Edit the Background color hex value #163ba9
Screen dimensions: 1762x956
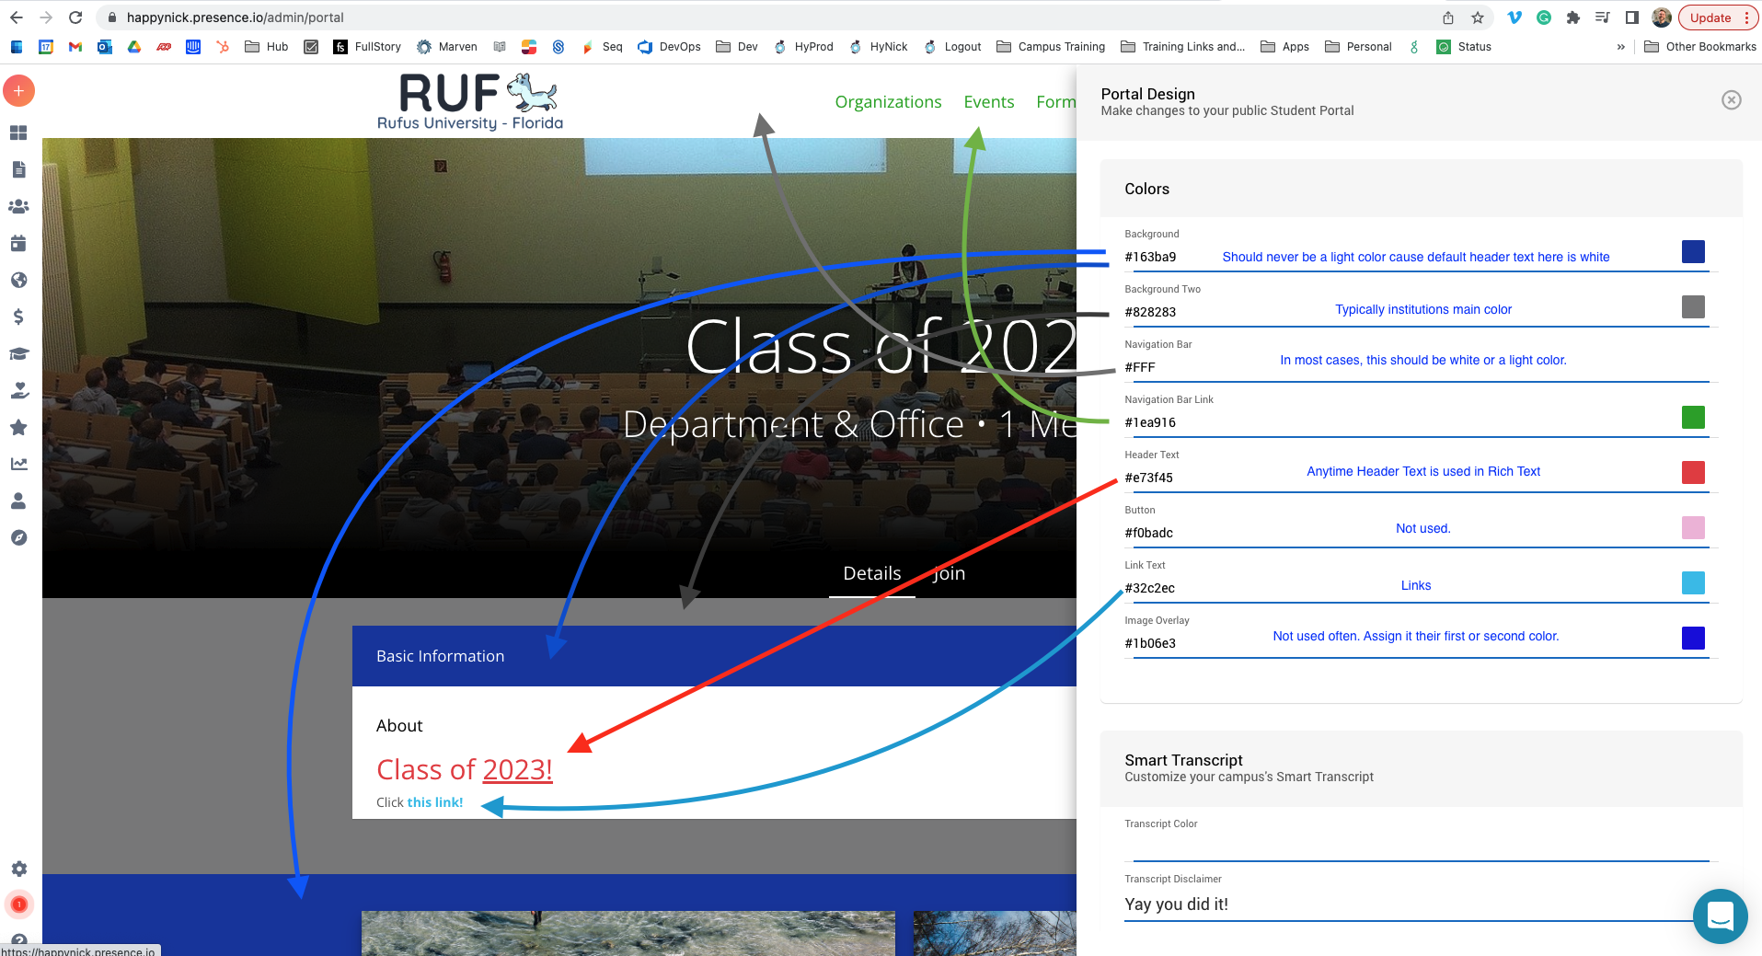[x=1149, y=257]
